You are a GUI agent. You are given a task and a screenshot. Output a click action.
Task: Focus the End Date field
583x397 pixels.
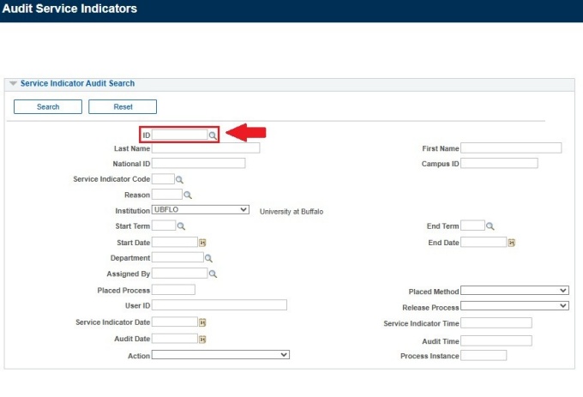(484, 242)
